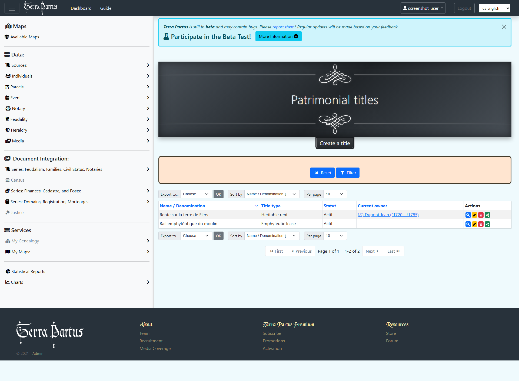This screenshot has width=519, height=381.
Task: Delete the Rente sur la terre de Flers row
Action: pos(481,215)
